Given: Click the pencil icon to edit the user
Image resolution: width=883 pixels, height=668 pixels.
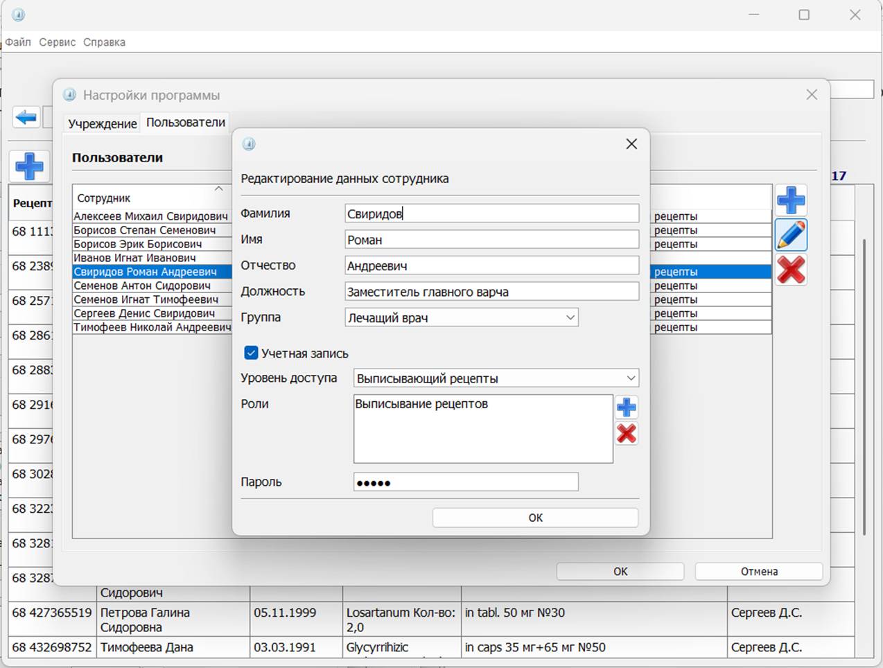Looking at the screenshot, I should (790, 236).
